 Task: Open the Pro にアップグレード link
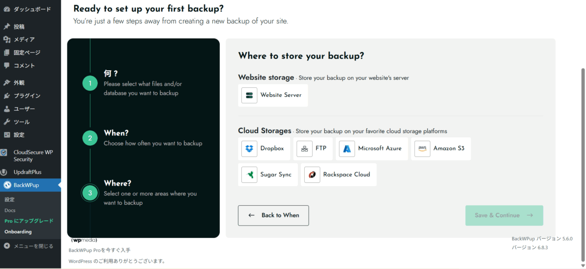coord(29,221)
